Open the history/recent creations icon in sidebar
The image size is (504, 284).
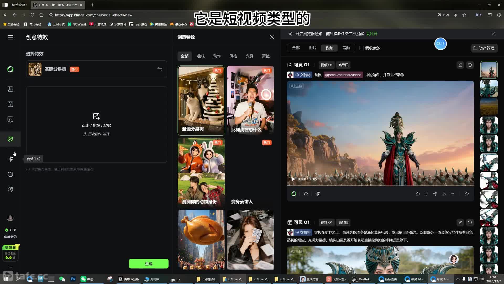pyautogui.click(x=10, y=189)
